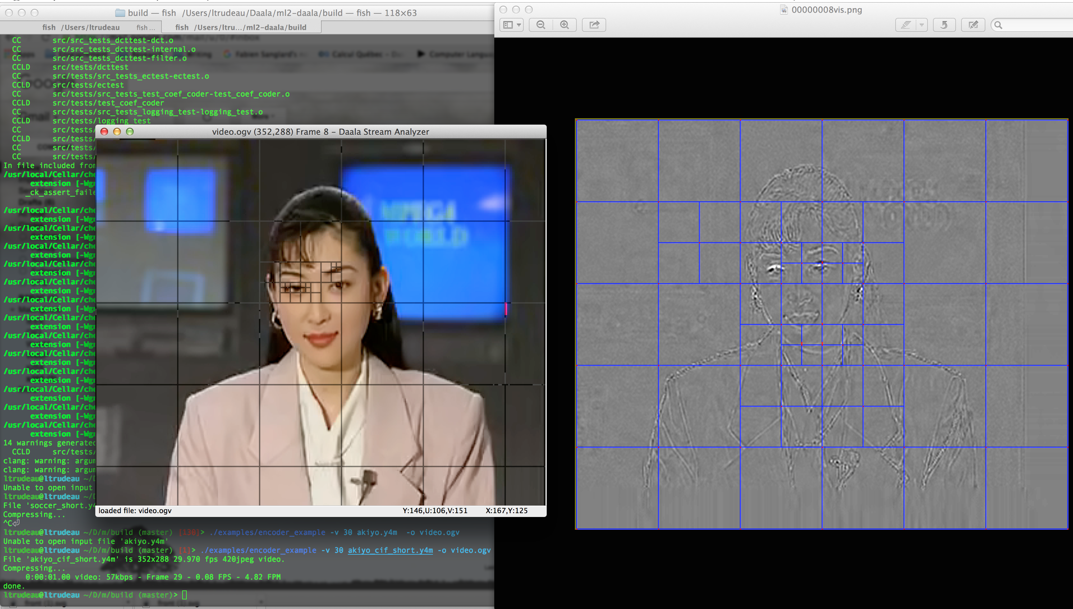The width and height of the screenshot is (1073, 609).
Task: Click the 00000008vis.png window title
Action: point(826,10)
